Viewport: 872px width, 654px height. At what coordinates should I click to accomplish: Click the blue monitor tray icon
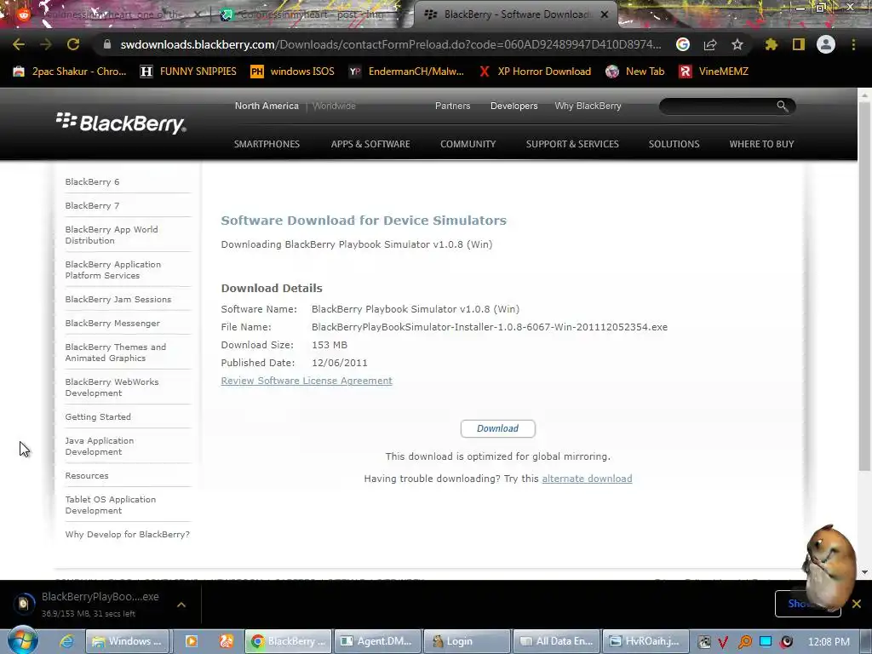(766, 641)
